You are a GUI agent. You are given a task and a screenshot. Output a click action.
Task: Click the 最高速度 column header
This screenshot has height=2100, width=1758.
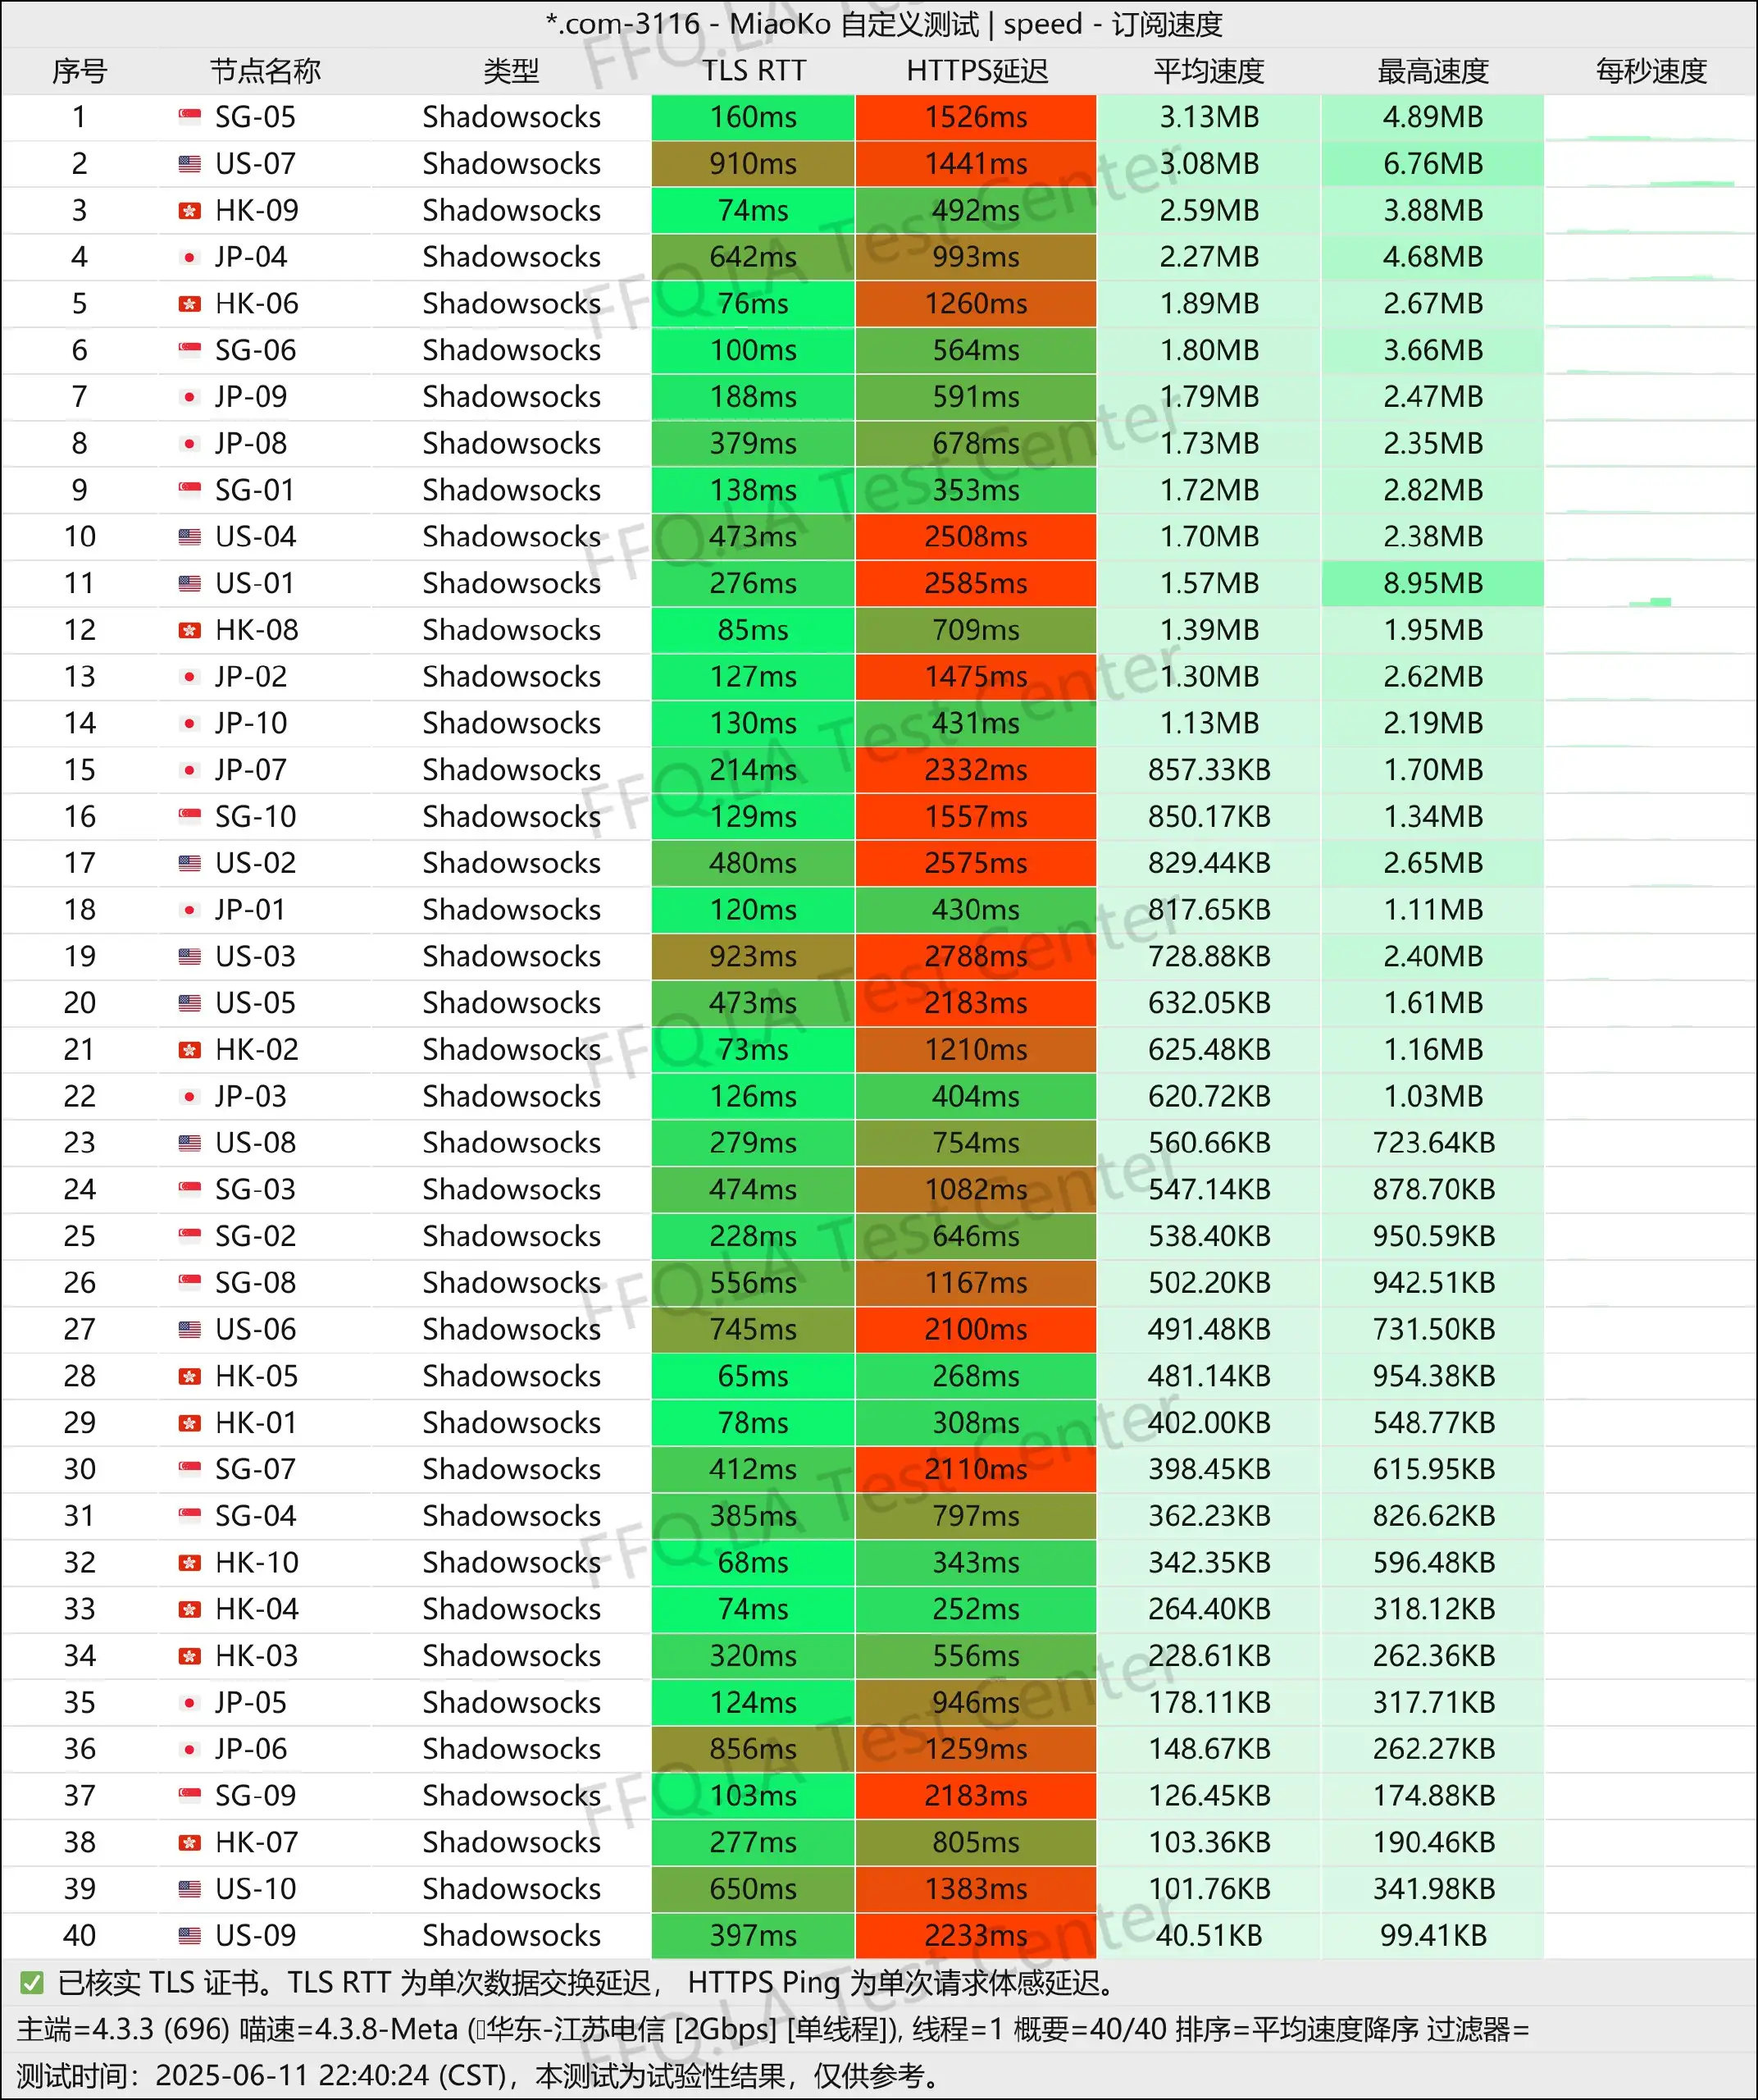tap(1433, 71)
